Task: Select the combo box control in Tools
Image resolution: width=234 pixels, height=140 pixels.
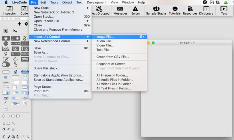Action: pos(25,93)
